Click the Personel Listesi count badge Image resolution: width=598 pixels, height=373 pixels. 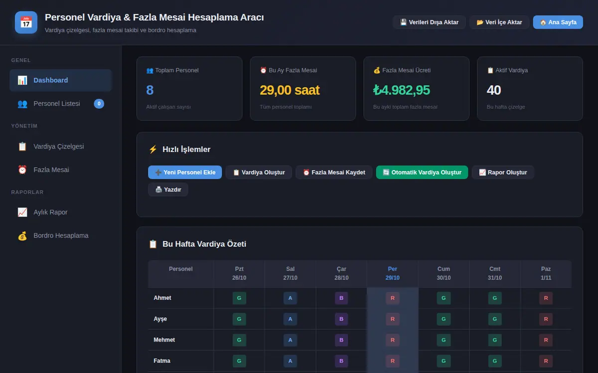[x=99, y=103]
